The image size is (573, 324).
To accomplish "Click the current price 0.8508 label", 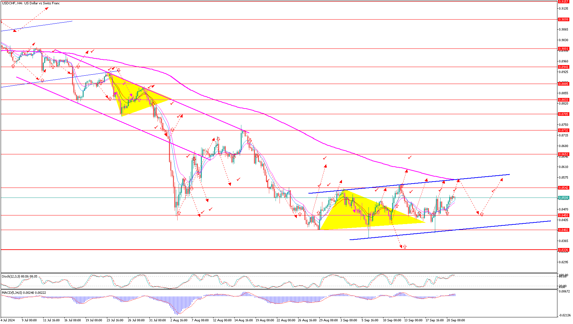I will pyautogui.click(x=563, y=198).
